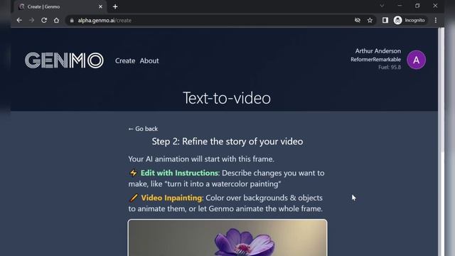Image resolution: width=455 pixels, height=256 pixels.
Task: Open the About nav item
Action: tap(149, 60)
